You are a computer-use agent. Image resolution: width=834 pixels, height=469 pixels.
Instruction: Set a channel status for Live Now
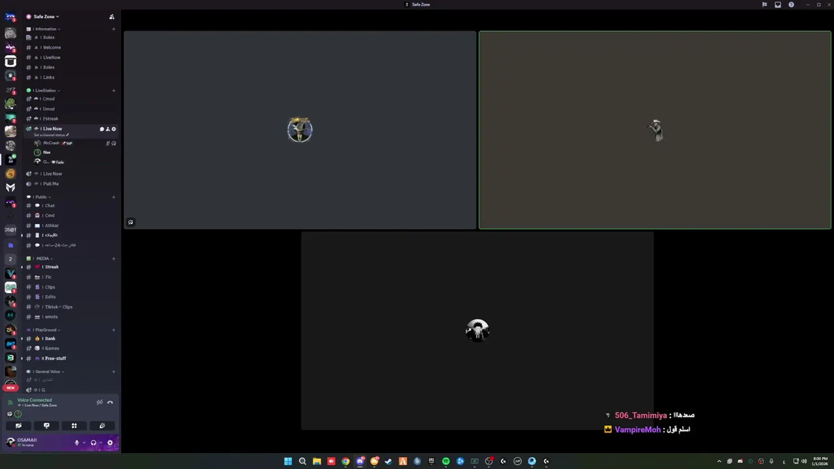pos(51,135)
